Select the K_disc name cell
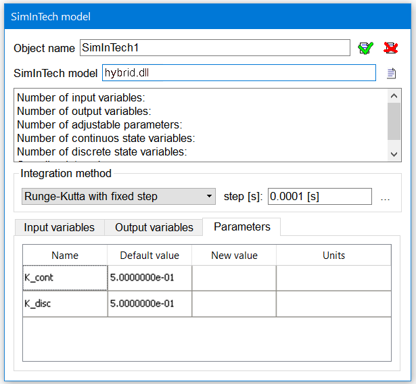 tap(65, 304)
